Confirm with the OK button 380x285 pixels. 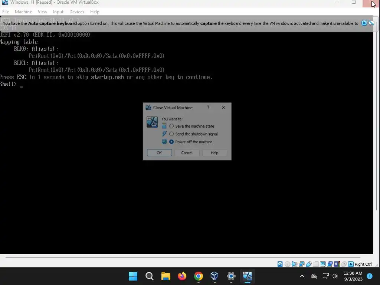click(159, 153)
